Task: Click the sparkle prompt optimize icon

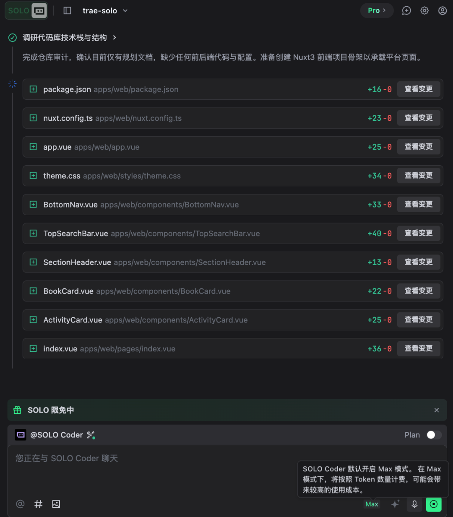Action: [x=395, y=504]
